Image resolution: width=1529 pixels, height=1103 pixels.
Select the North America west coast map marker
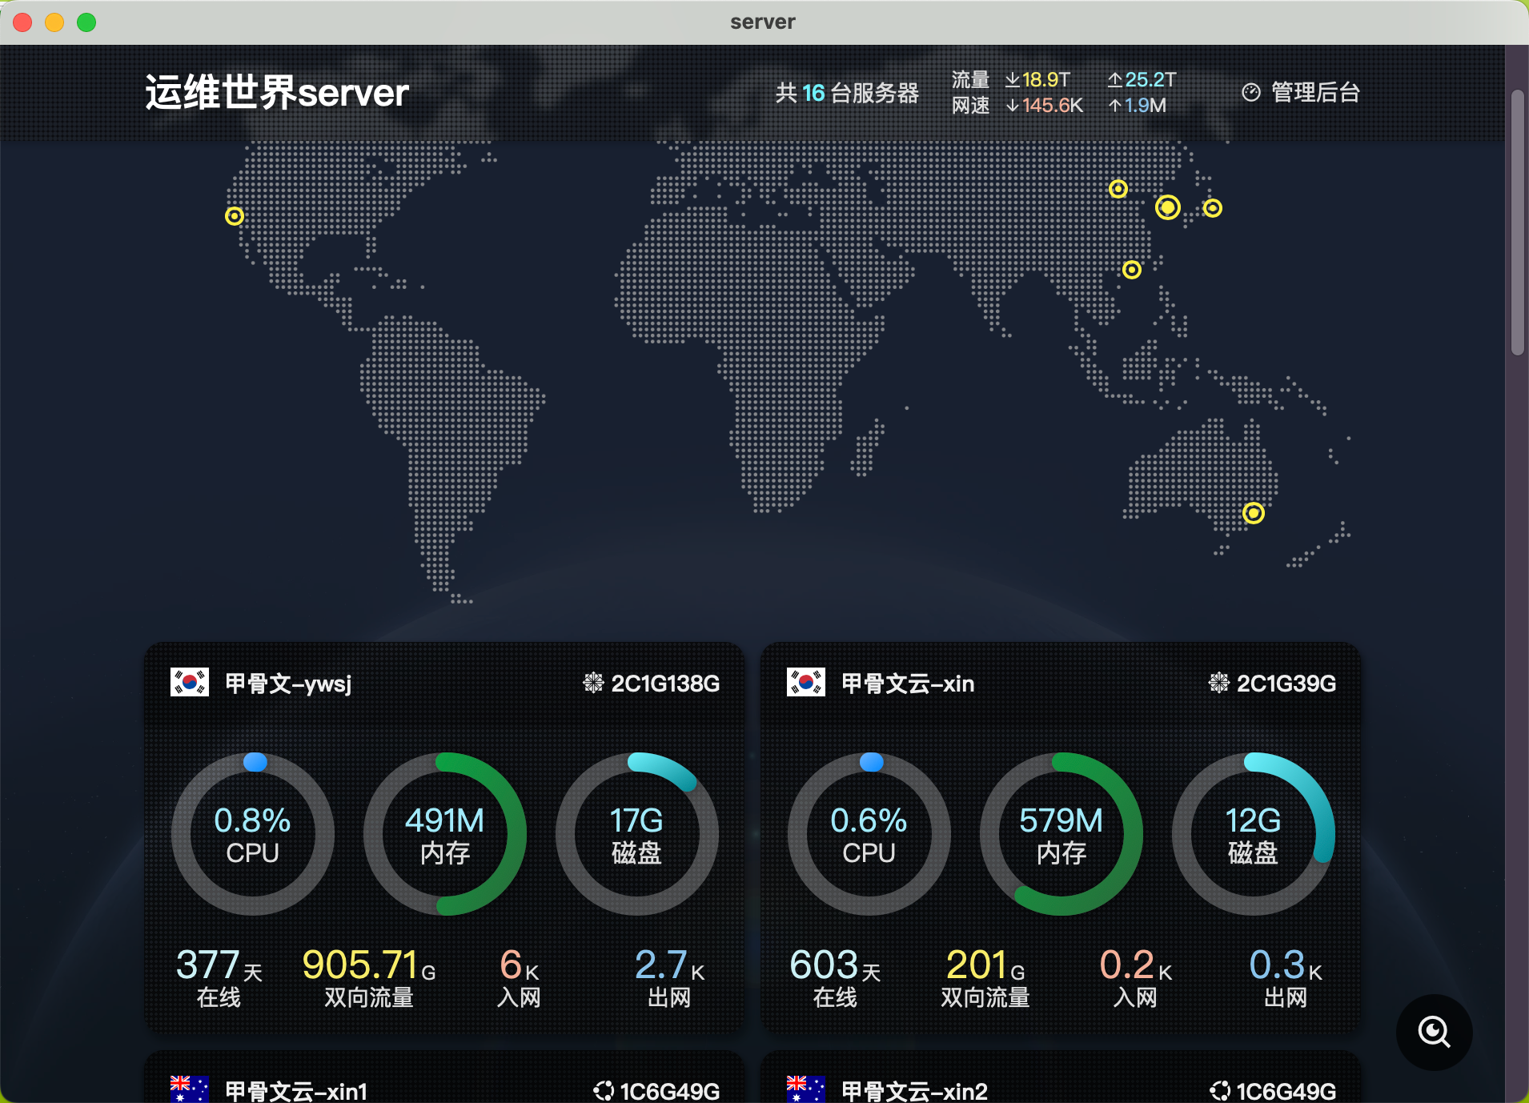click(234, 216)
